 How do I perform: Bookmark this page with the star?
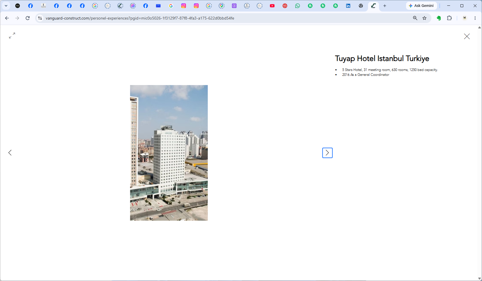click(x=424, y=18)
